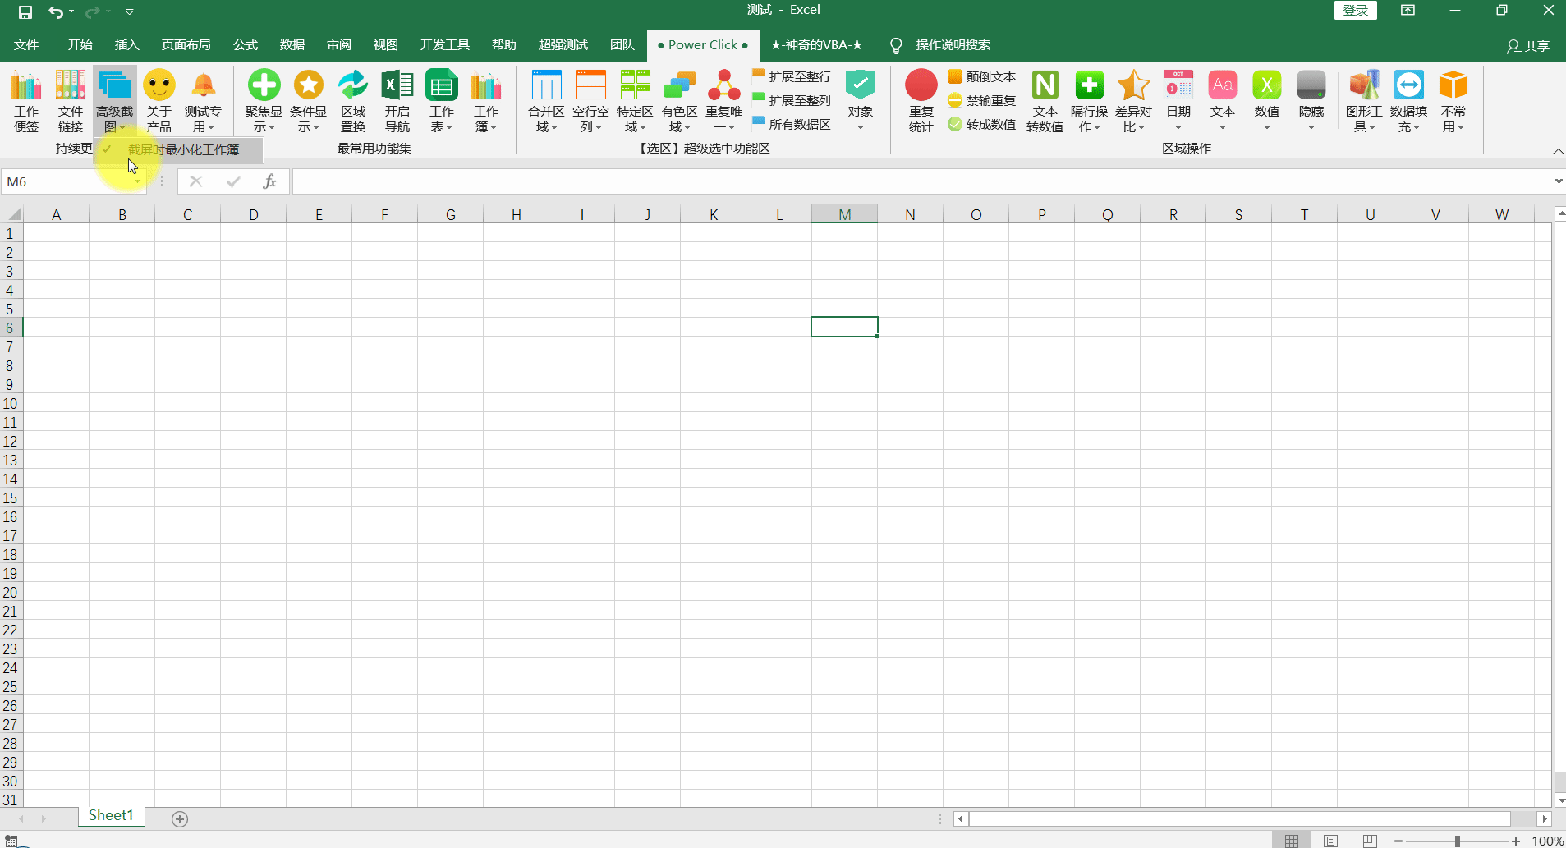Switch to 页面布局 tab
This screenshot has width=1566, height=848.
click(x=186, y=45)
